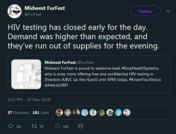Click the reply speech bubble icon
The width and height of the screenshot is (176, 134).
coord(11,126)
